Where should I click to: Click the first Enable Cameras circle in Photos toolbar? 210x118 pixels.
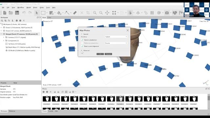[44, 92]
